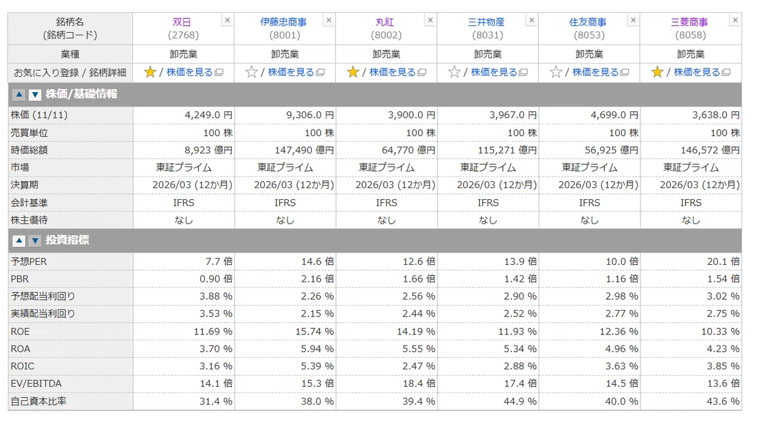Select the 予想配当利回り row label
773x435 pixels.
[43, 296]
